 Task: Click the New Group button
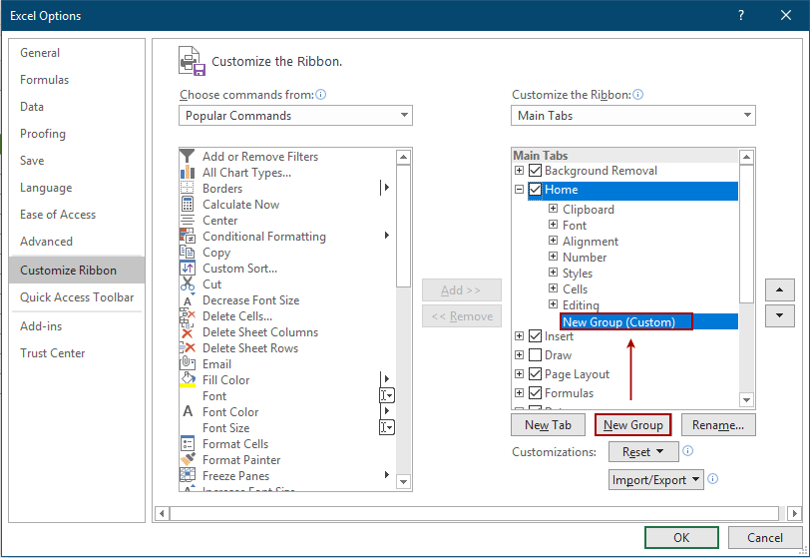632,425
